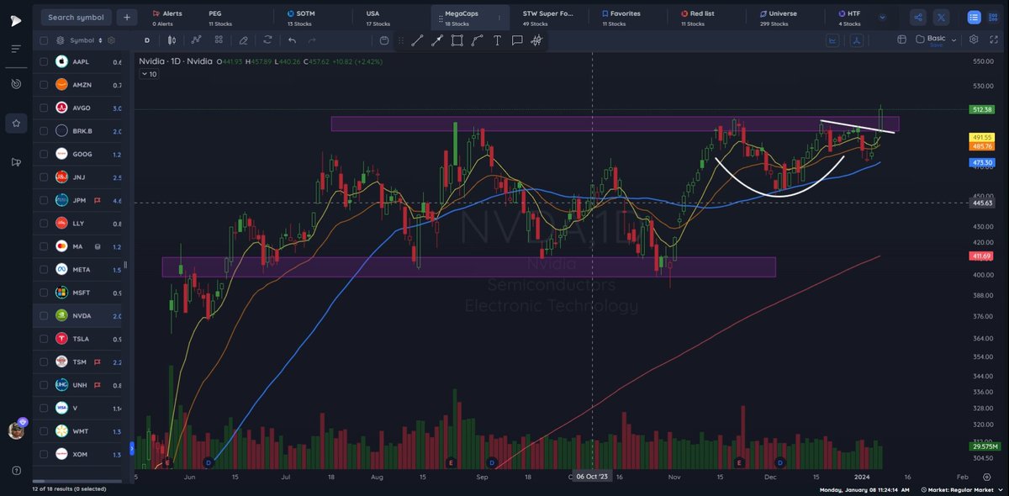Open the help question-mark icon
This screenshot has width=1009, height=496.
(x=16, y=470)
